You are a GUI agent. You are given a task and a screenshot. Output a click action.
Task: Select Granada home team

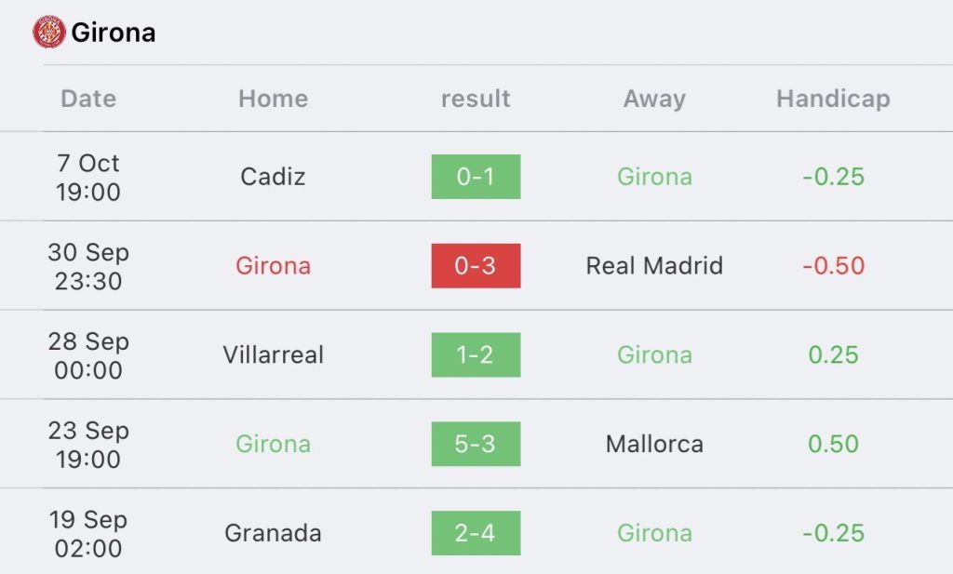[273, 533]
